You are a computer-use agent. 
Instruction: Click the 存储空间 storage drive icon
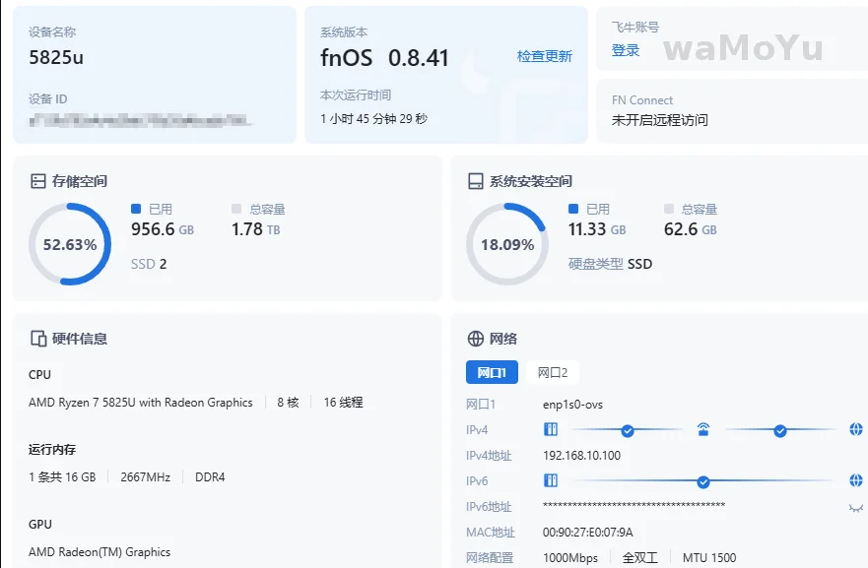point(38,182)
